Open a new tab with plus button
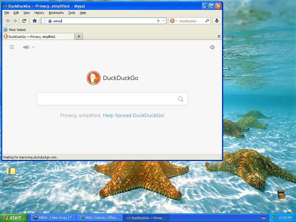296x222 pixels. [x=79, y=36]
